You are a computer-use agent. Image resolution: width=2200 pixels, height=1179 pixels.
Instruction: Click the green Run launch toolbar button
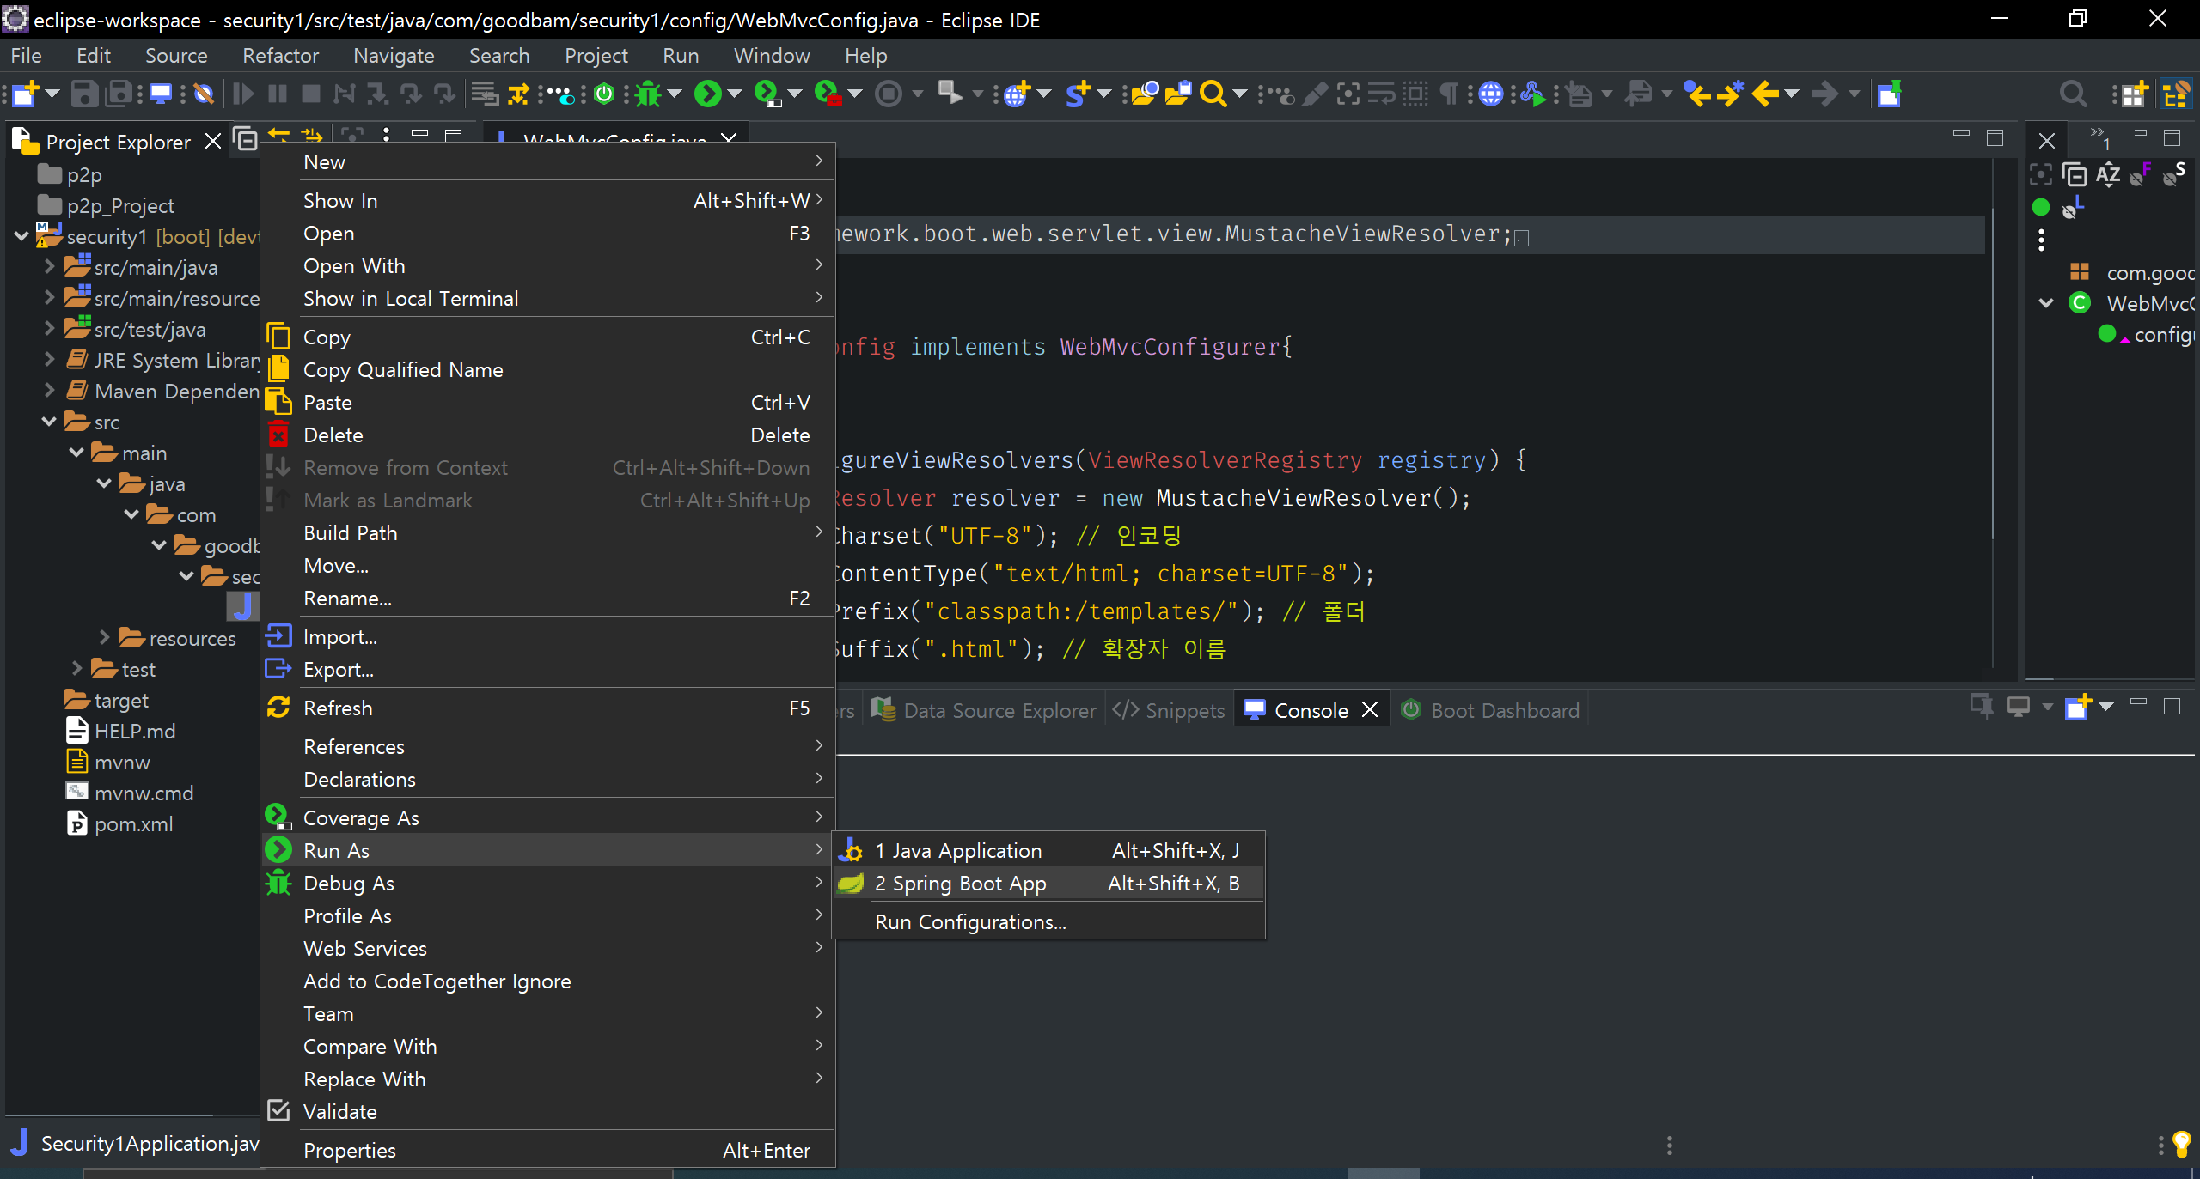707,94
